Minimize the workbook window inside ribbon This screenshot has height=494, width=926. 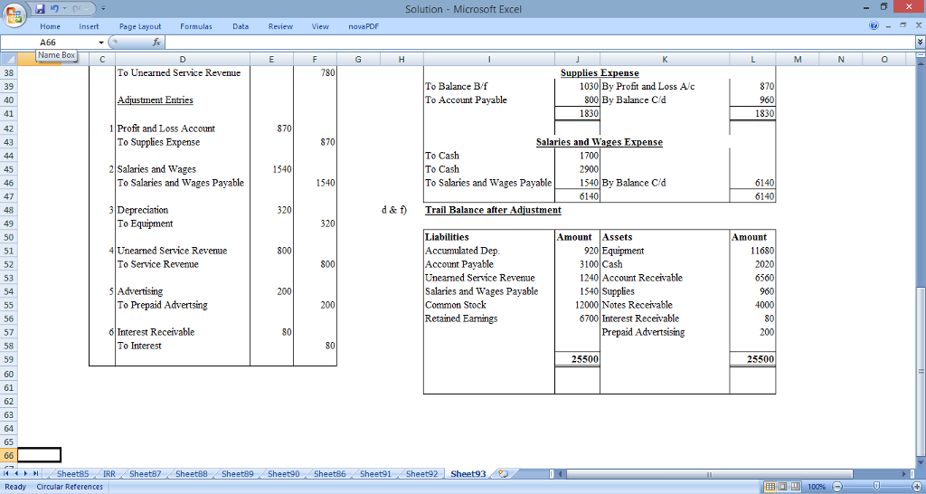[888, 25]
